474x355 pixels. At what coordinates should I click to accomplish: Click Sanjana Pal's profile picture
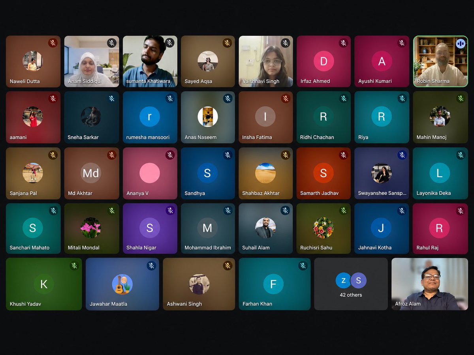point(33,173)
